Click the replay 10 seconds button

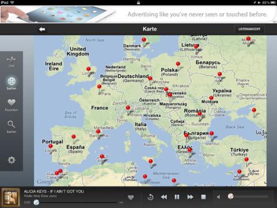(x=151, y=197)
